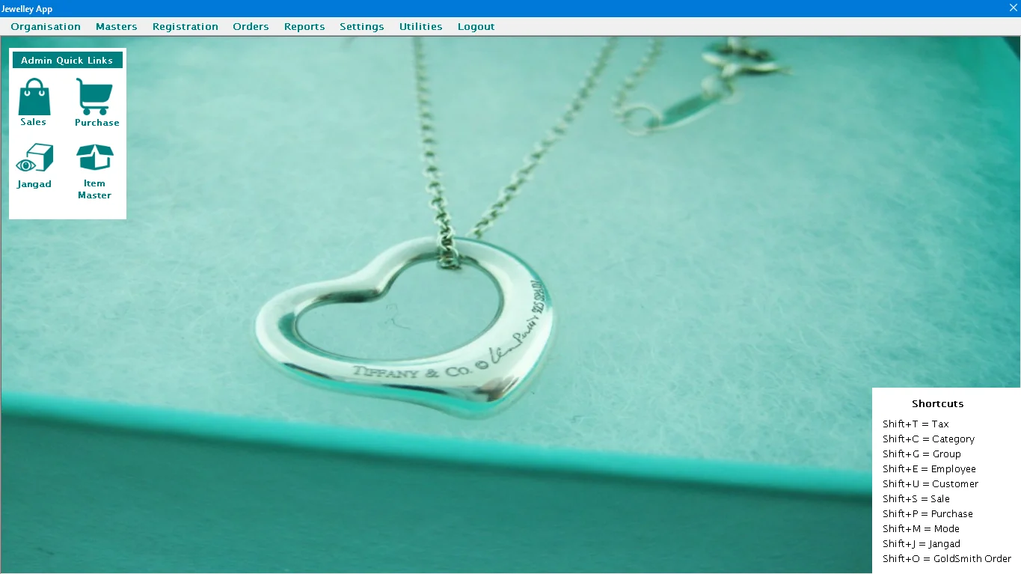Click the Shift+C = Category shortcut line
This screenshot has height=574, width=1021.
pyautogui.click(x=928, y=439)
